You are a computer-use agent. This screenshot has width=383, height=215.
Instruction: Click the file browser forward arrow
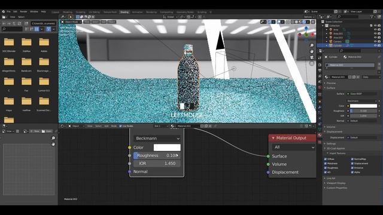coord(9,23)
